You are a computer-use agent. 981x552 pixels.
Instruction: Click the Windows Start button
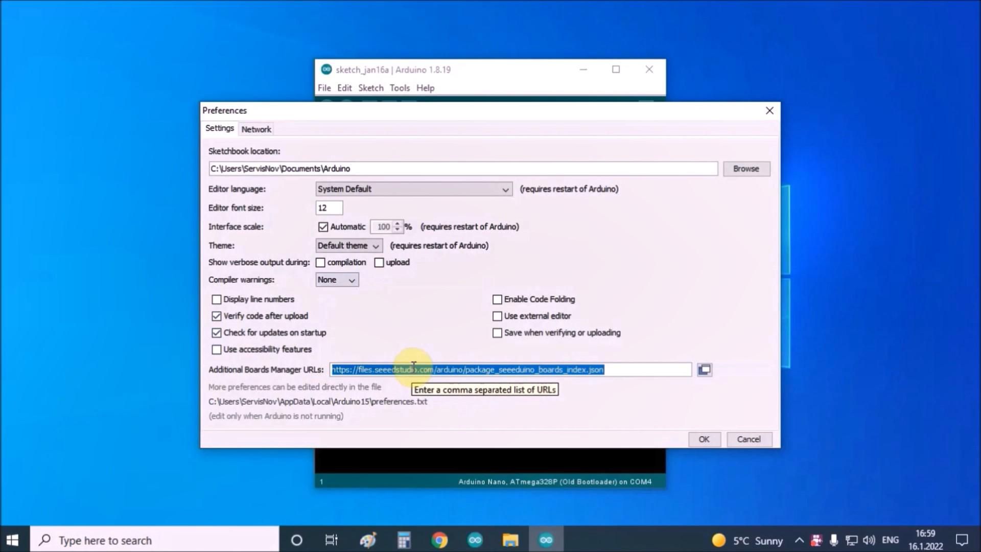[13, 540]
